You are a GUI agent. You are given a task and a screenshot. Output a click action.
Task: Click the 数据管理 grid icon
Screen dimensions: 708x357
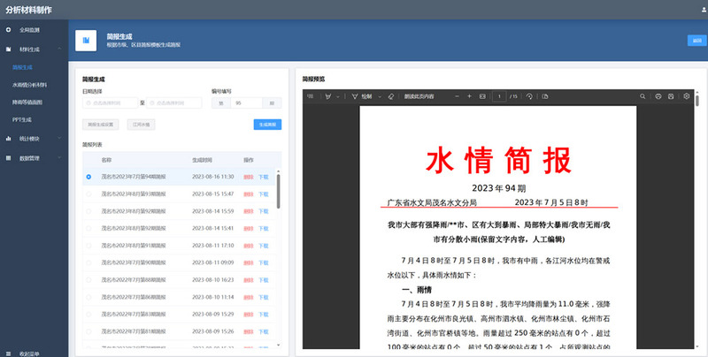(8, 158)
